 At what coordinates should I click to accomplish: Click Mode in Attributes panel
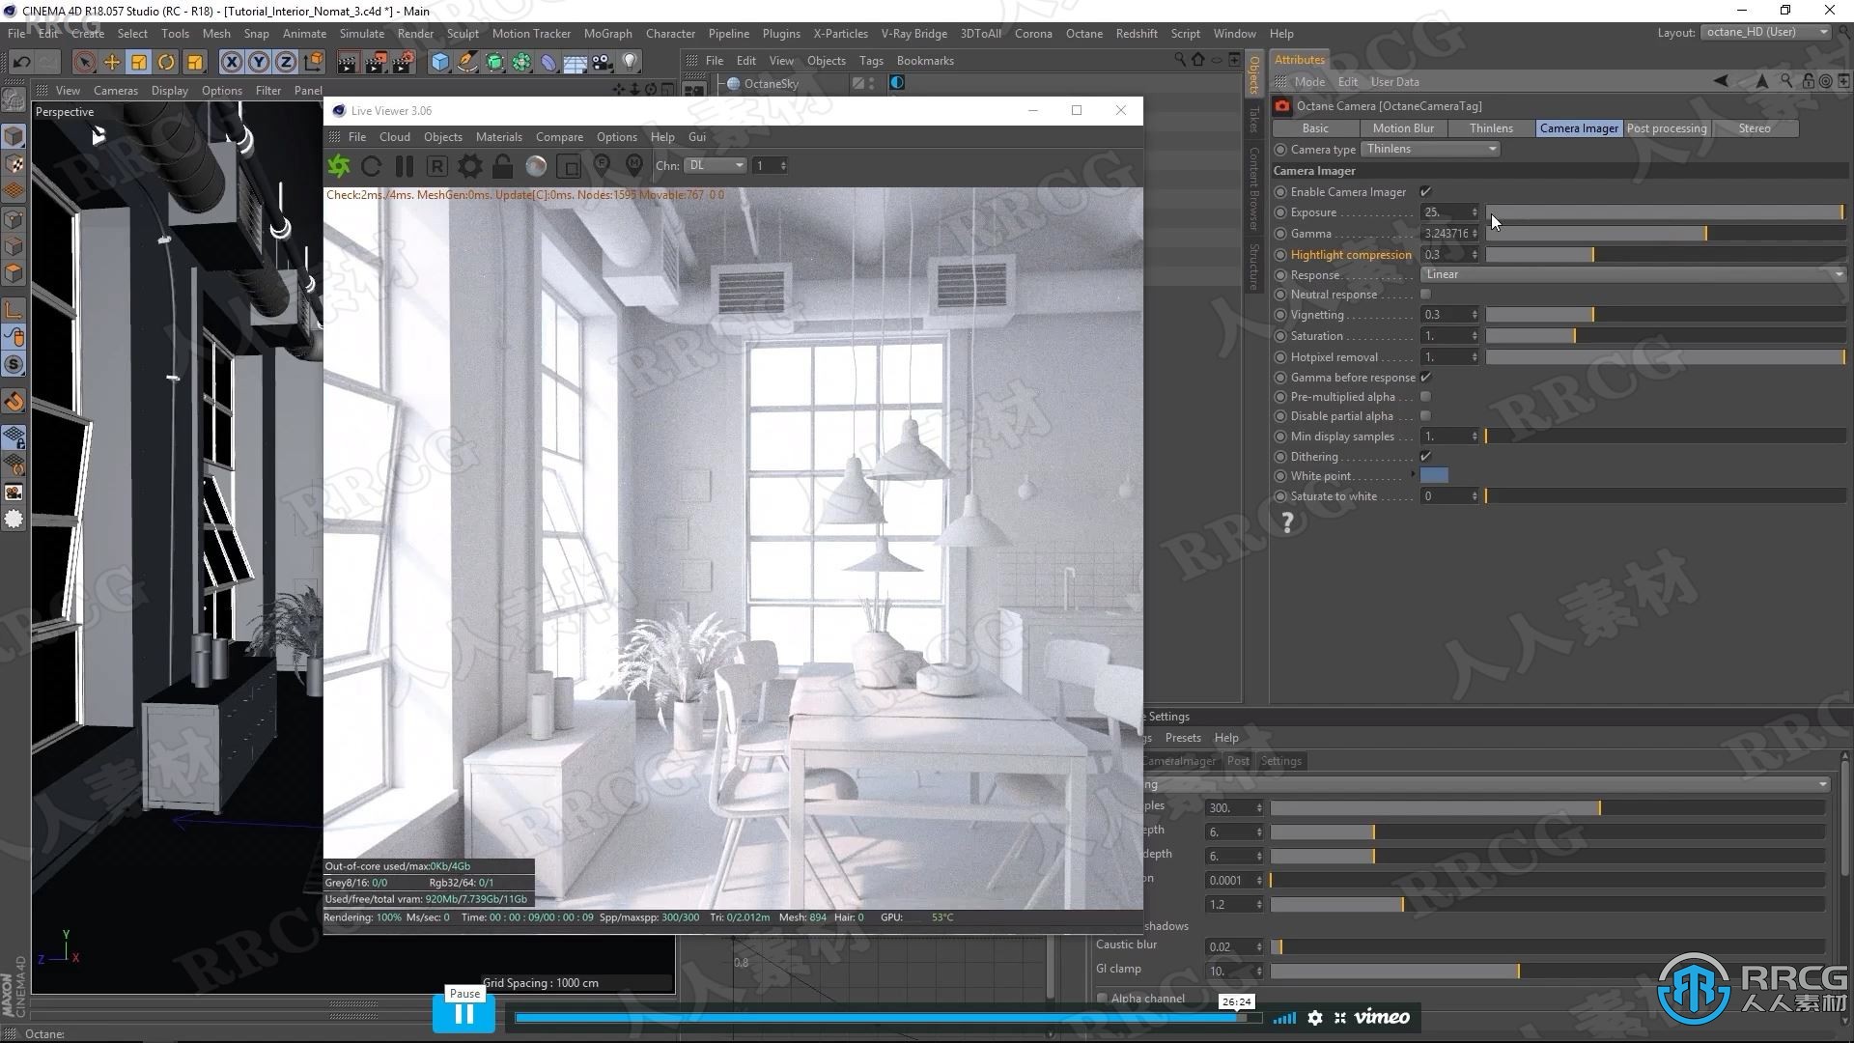(x=1309, y=82)
